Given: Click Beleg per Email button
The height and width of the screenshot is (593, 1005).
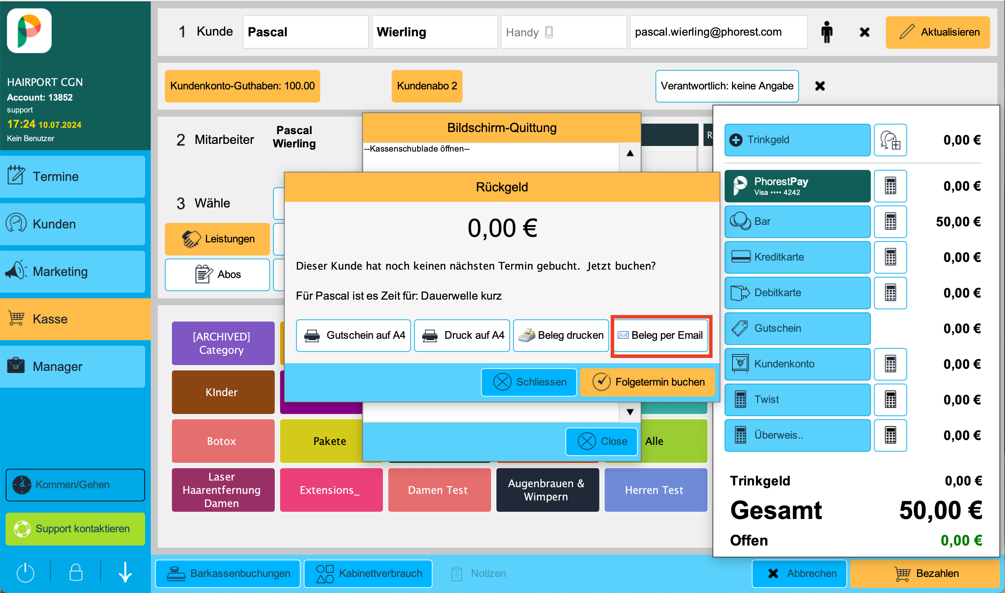Looking at the screenshot, I should (661, 335).
